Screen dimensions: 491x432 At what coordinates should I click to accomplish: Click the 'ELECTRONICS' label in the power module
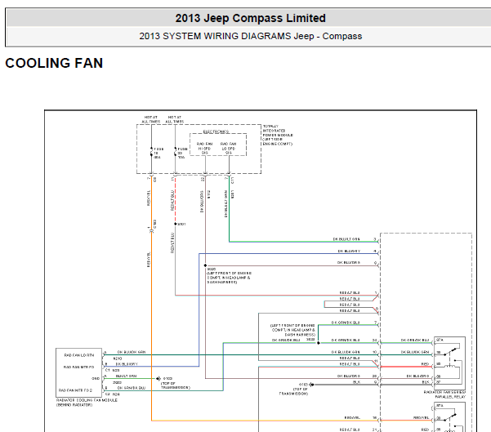click(x=216, y=131)
